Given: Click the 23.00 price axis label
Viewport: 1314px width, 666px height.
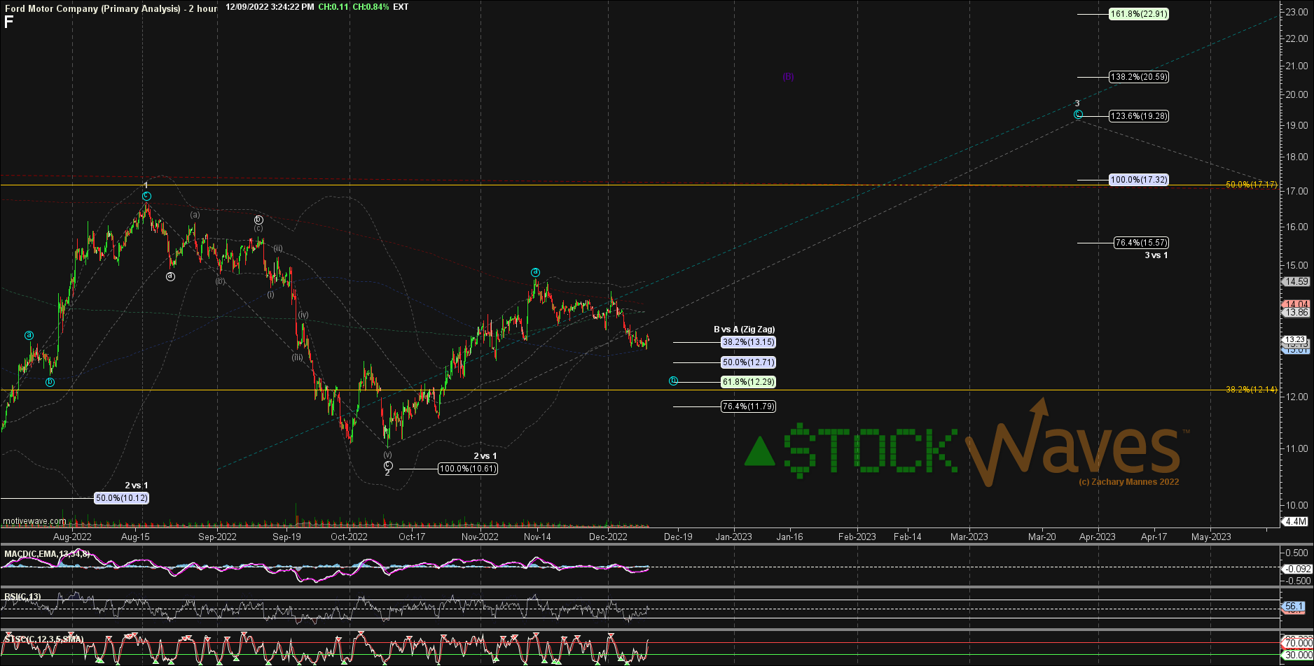Looking at the screenshot, I should pyautogui.click(x=1295, y=11).
